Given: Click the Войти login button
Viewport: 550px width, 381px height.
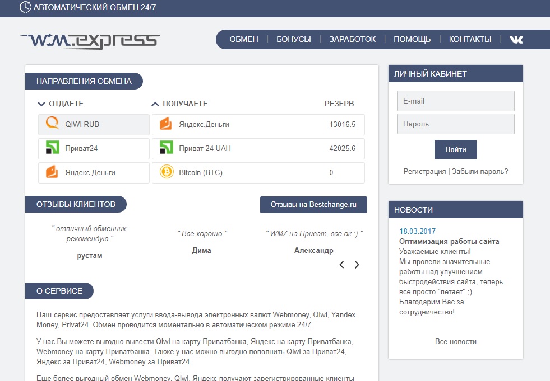Looking at the screenshot, I should click(456, 149).
